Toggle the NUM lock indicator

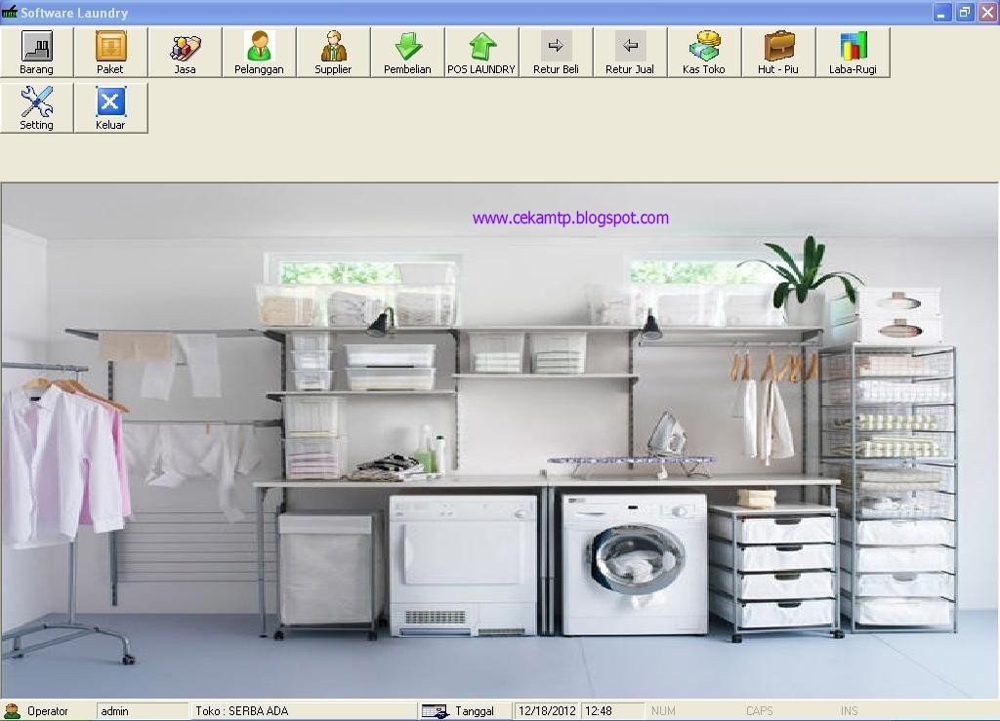pos(663,710)
